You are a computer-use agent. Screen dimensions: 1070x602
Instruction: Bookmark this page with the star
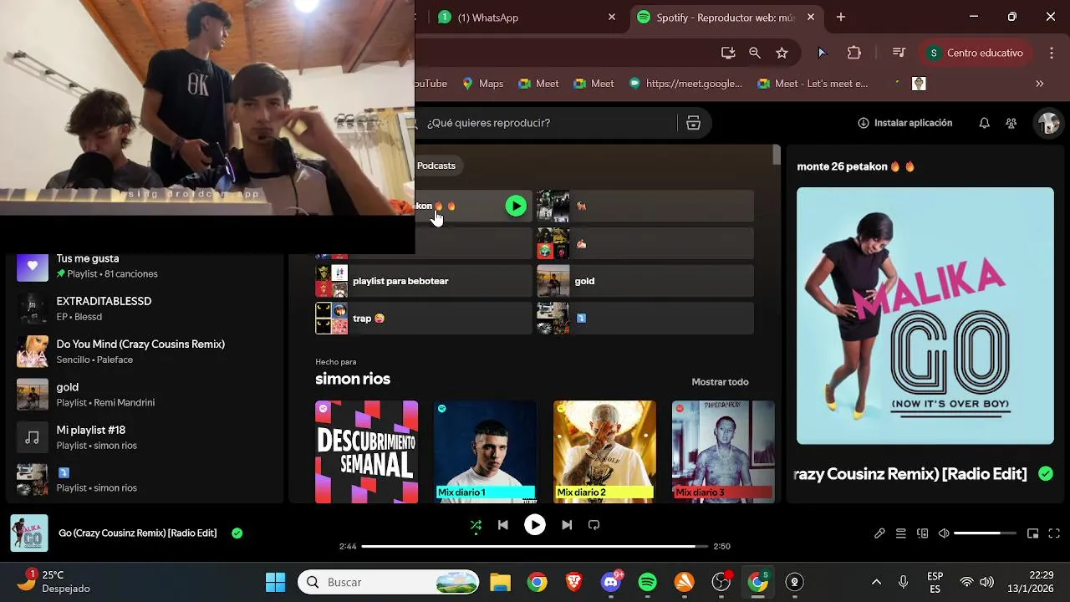(x=782, y=53)
